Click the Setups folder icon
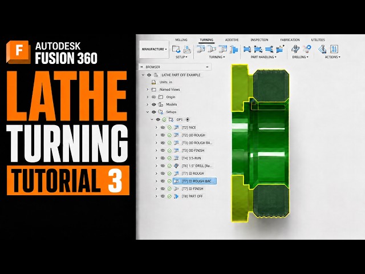The height and width of the screenshot is (274, 365). [161, 112]
